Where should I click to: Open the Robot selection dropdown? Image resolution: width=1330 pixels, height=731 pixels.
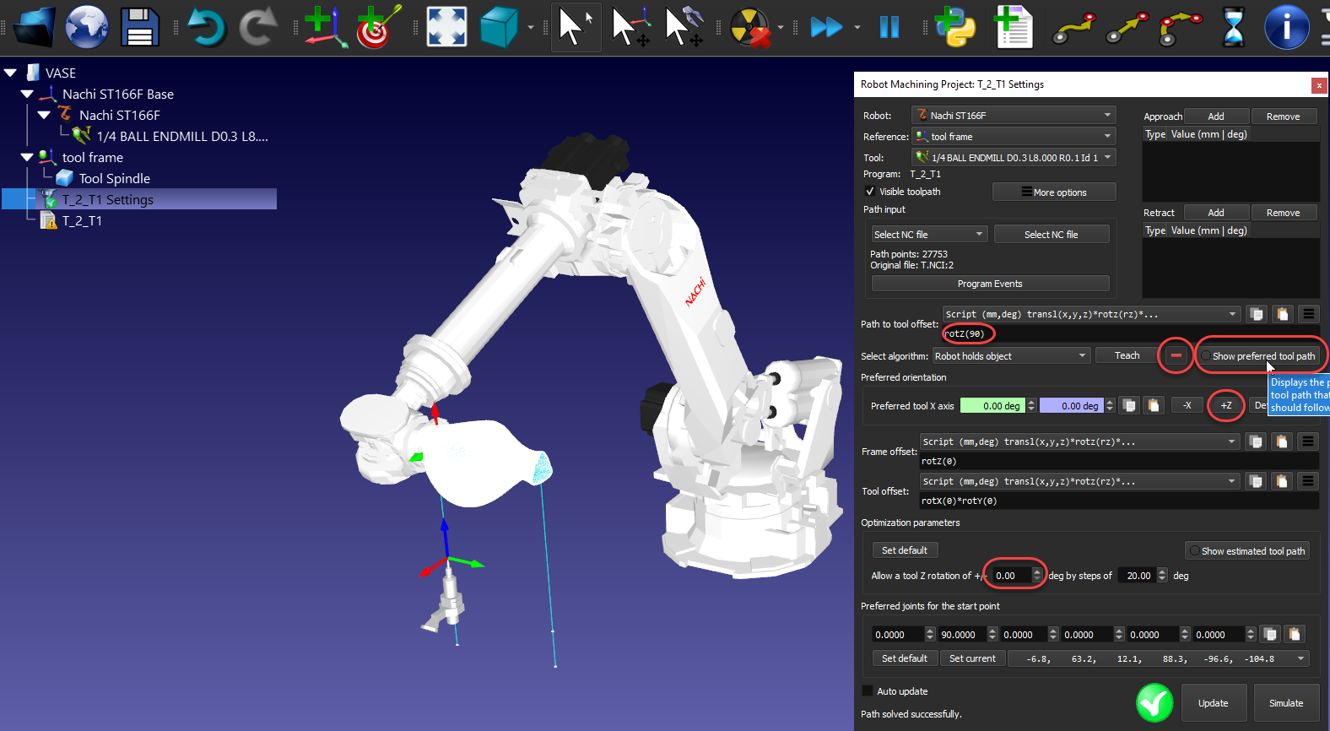pos(1014,116)
